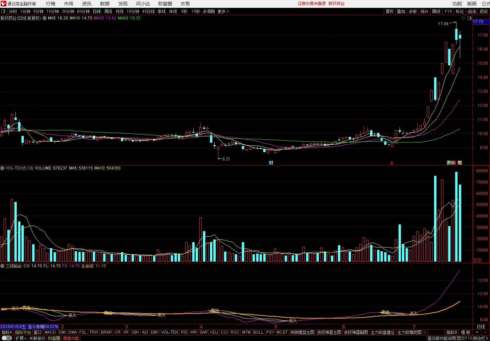Click 普及版功能说明 link
490x341 pixels.
tap(441, 338)
